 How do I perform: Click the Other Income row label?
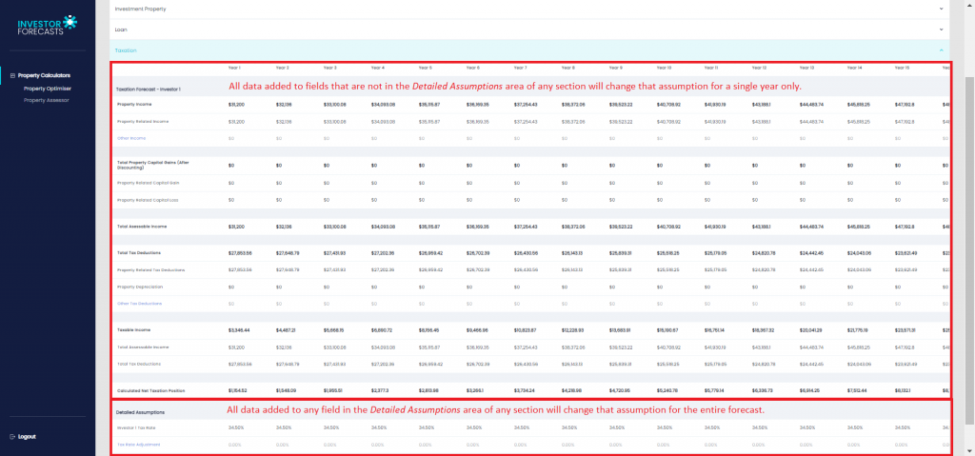pos(131,138)
